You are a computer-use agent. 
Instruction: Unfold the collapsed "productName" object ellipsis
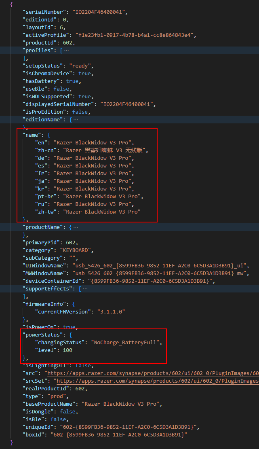coord(76,227)
